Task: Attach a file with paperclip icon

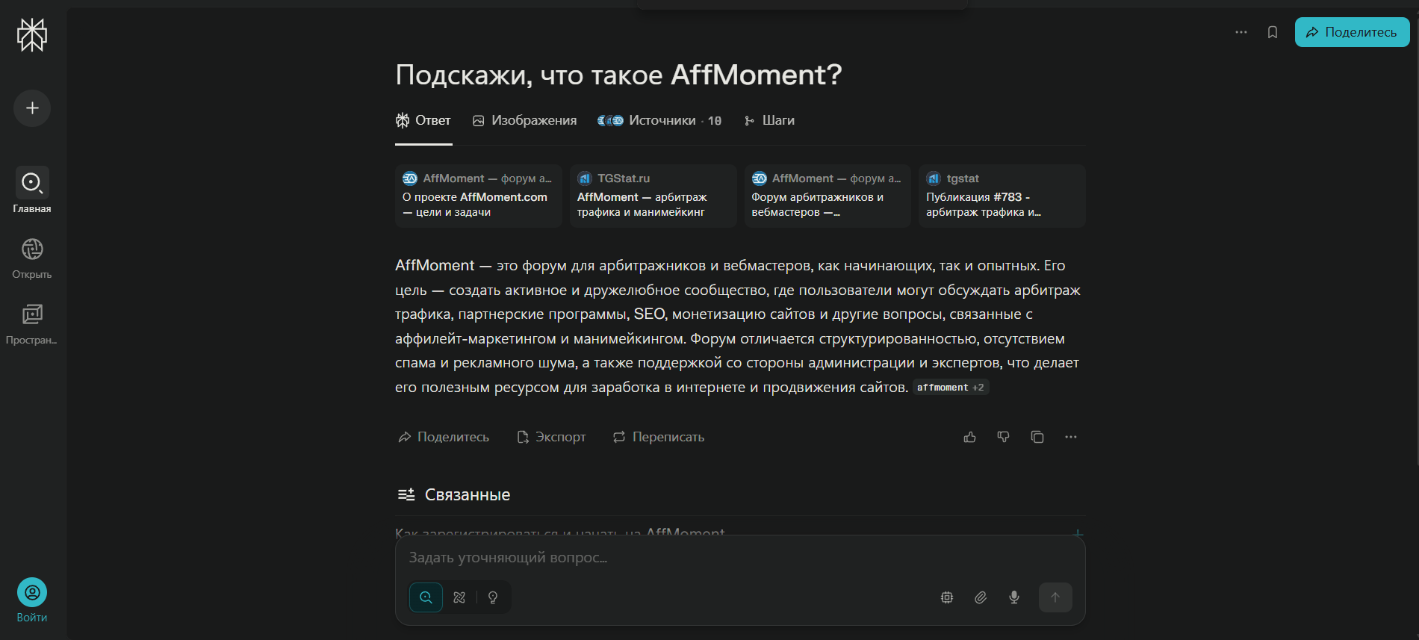Action: pyautogui.click(x=981, y=597)
